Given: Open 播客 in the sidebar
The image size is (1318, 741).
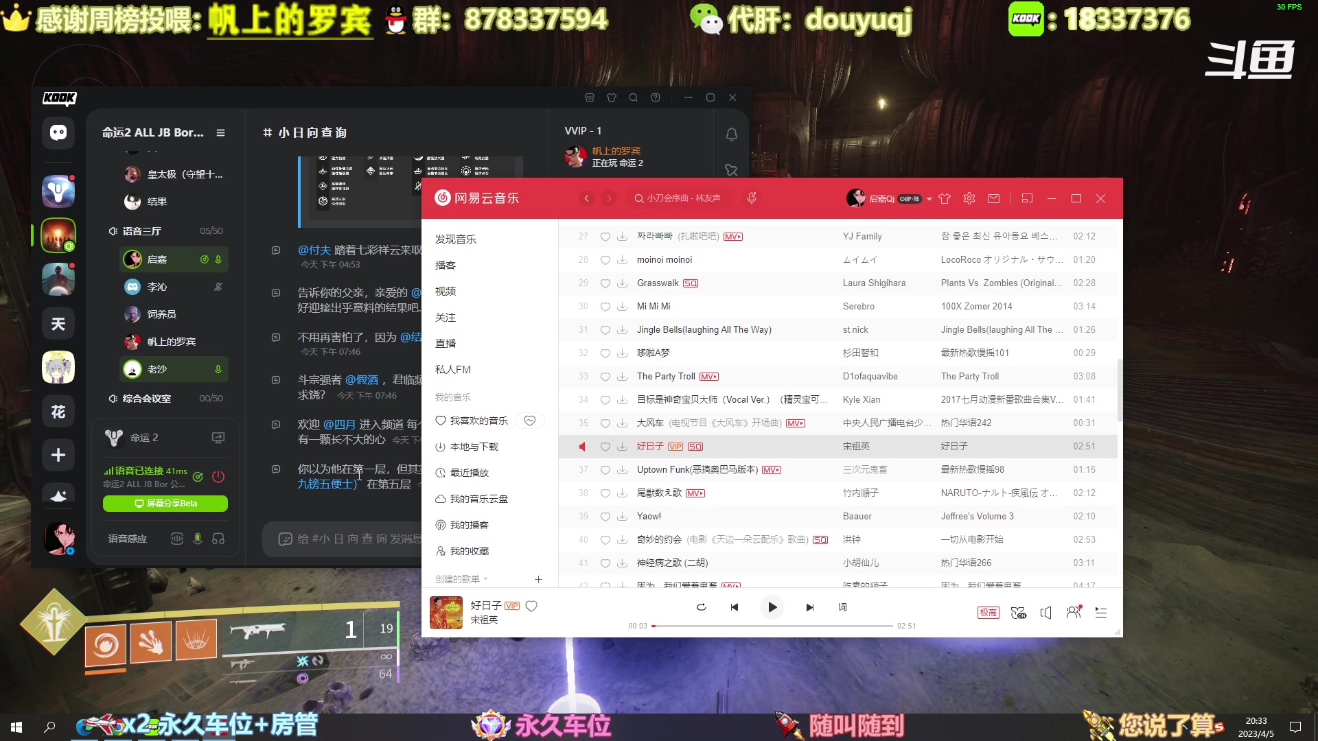Looking at the screenshot, I should 446,265.
